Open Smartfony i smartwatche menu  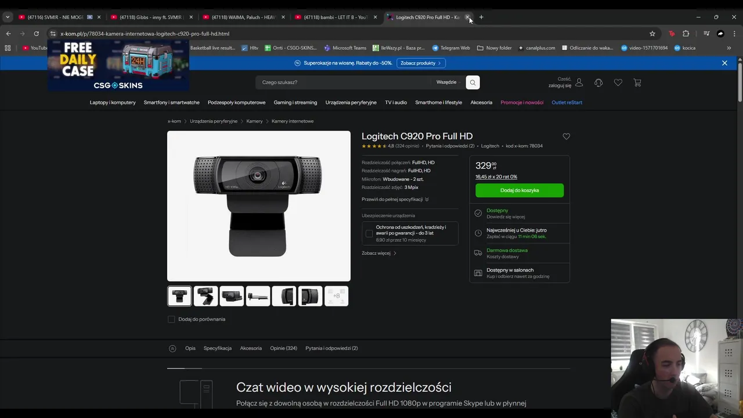point(172,103)
